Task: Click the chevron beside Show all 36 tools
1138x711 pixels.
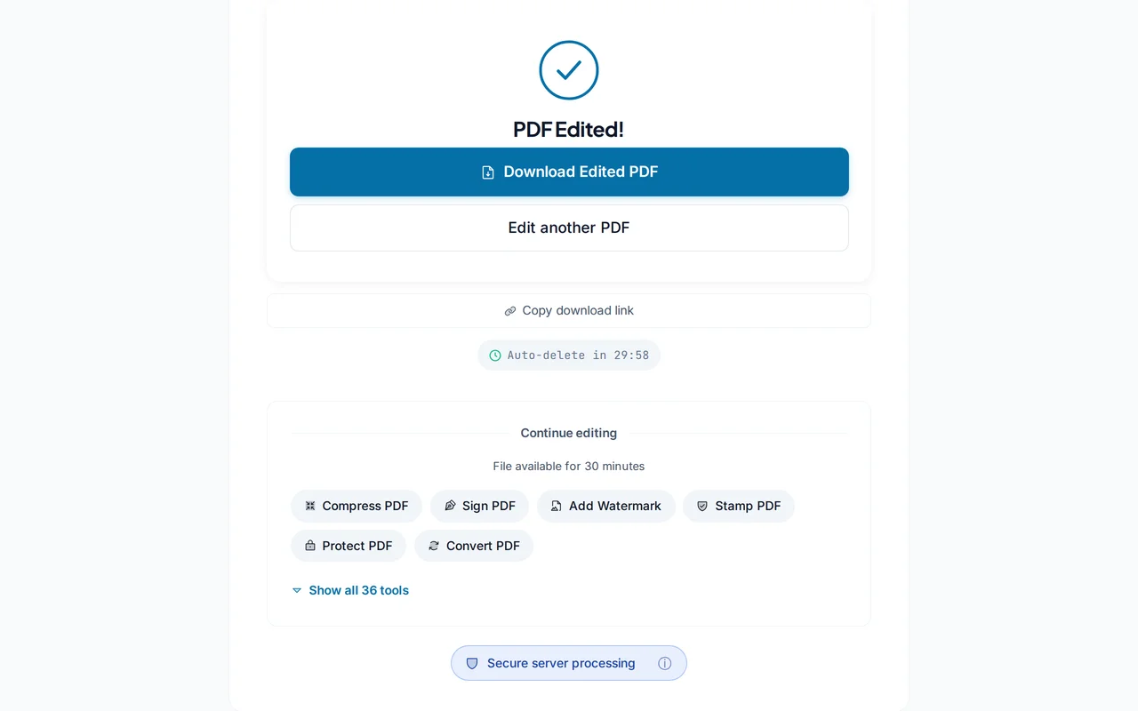Action: (x=296, y=590)
